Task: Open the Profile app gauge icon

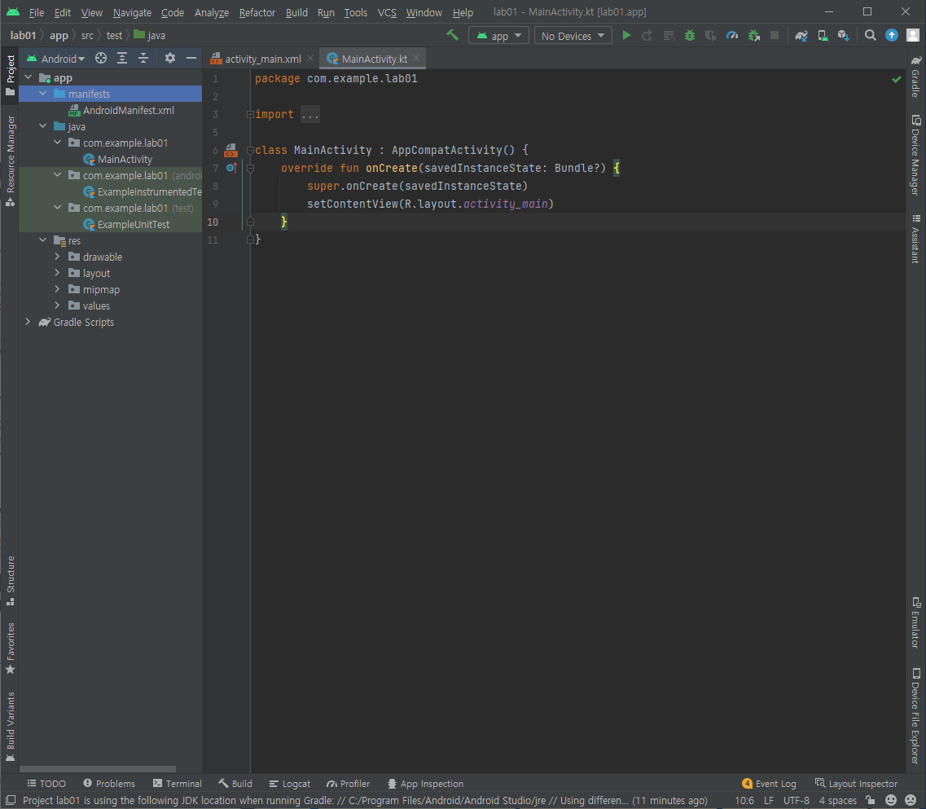Action: 732,36
